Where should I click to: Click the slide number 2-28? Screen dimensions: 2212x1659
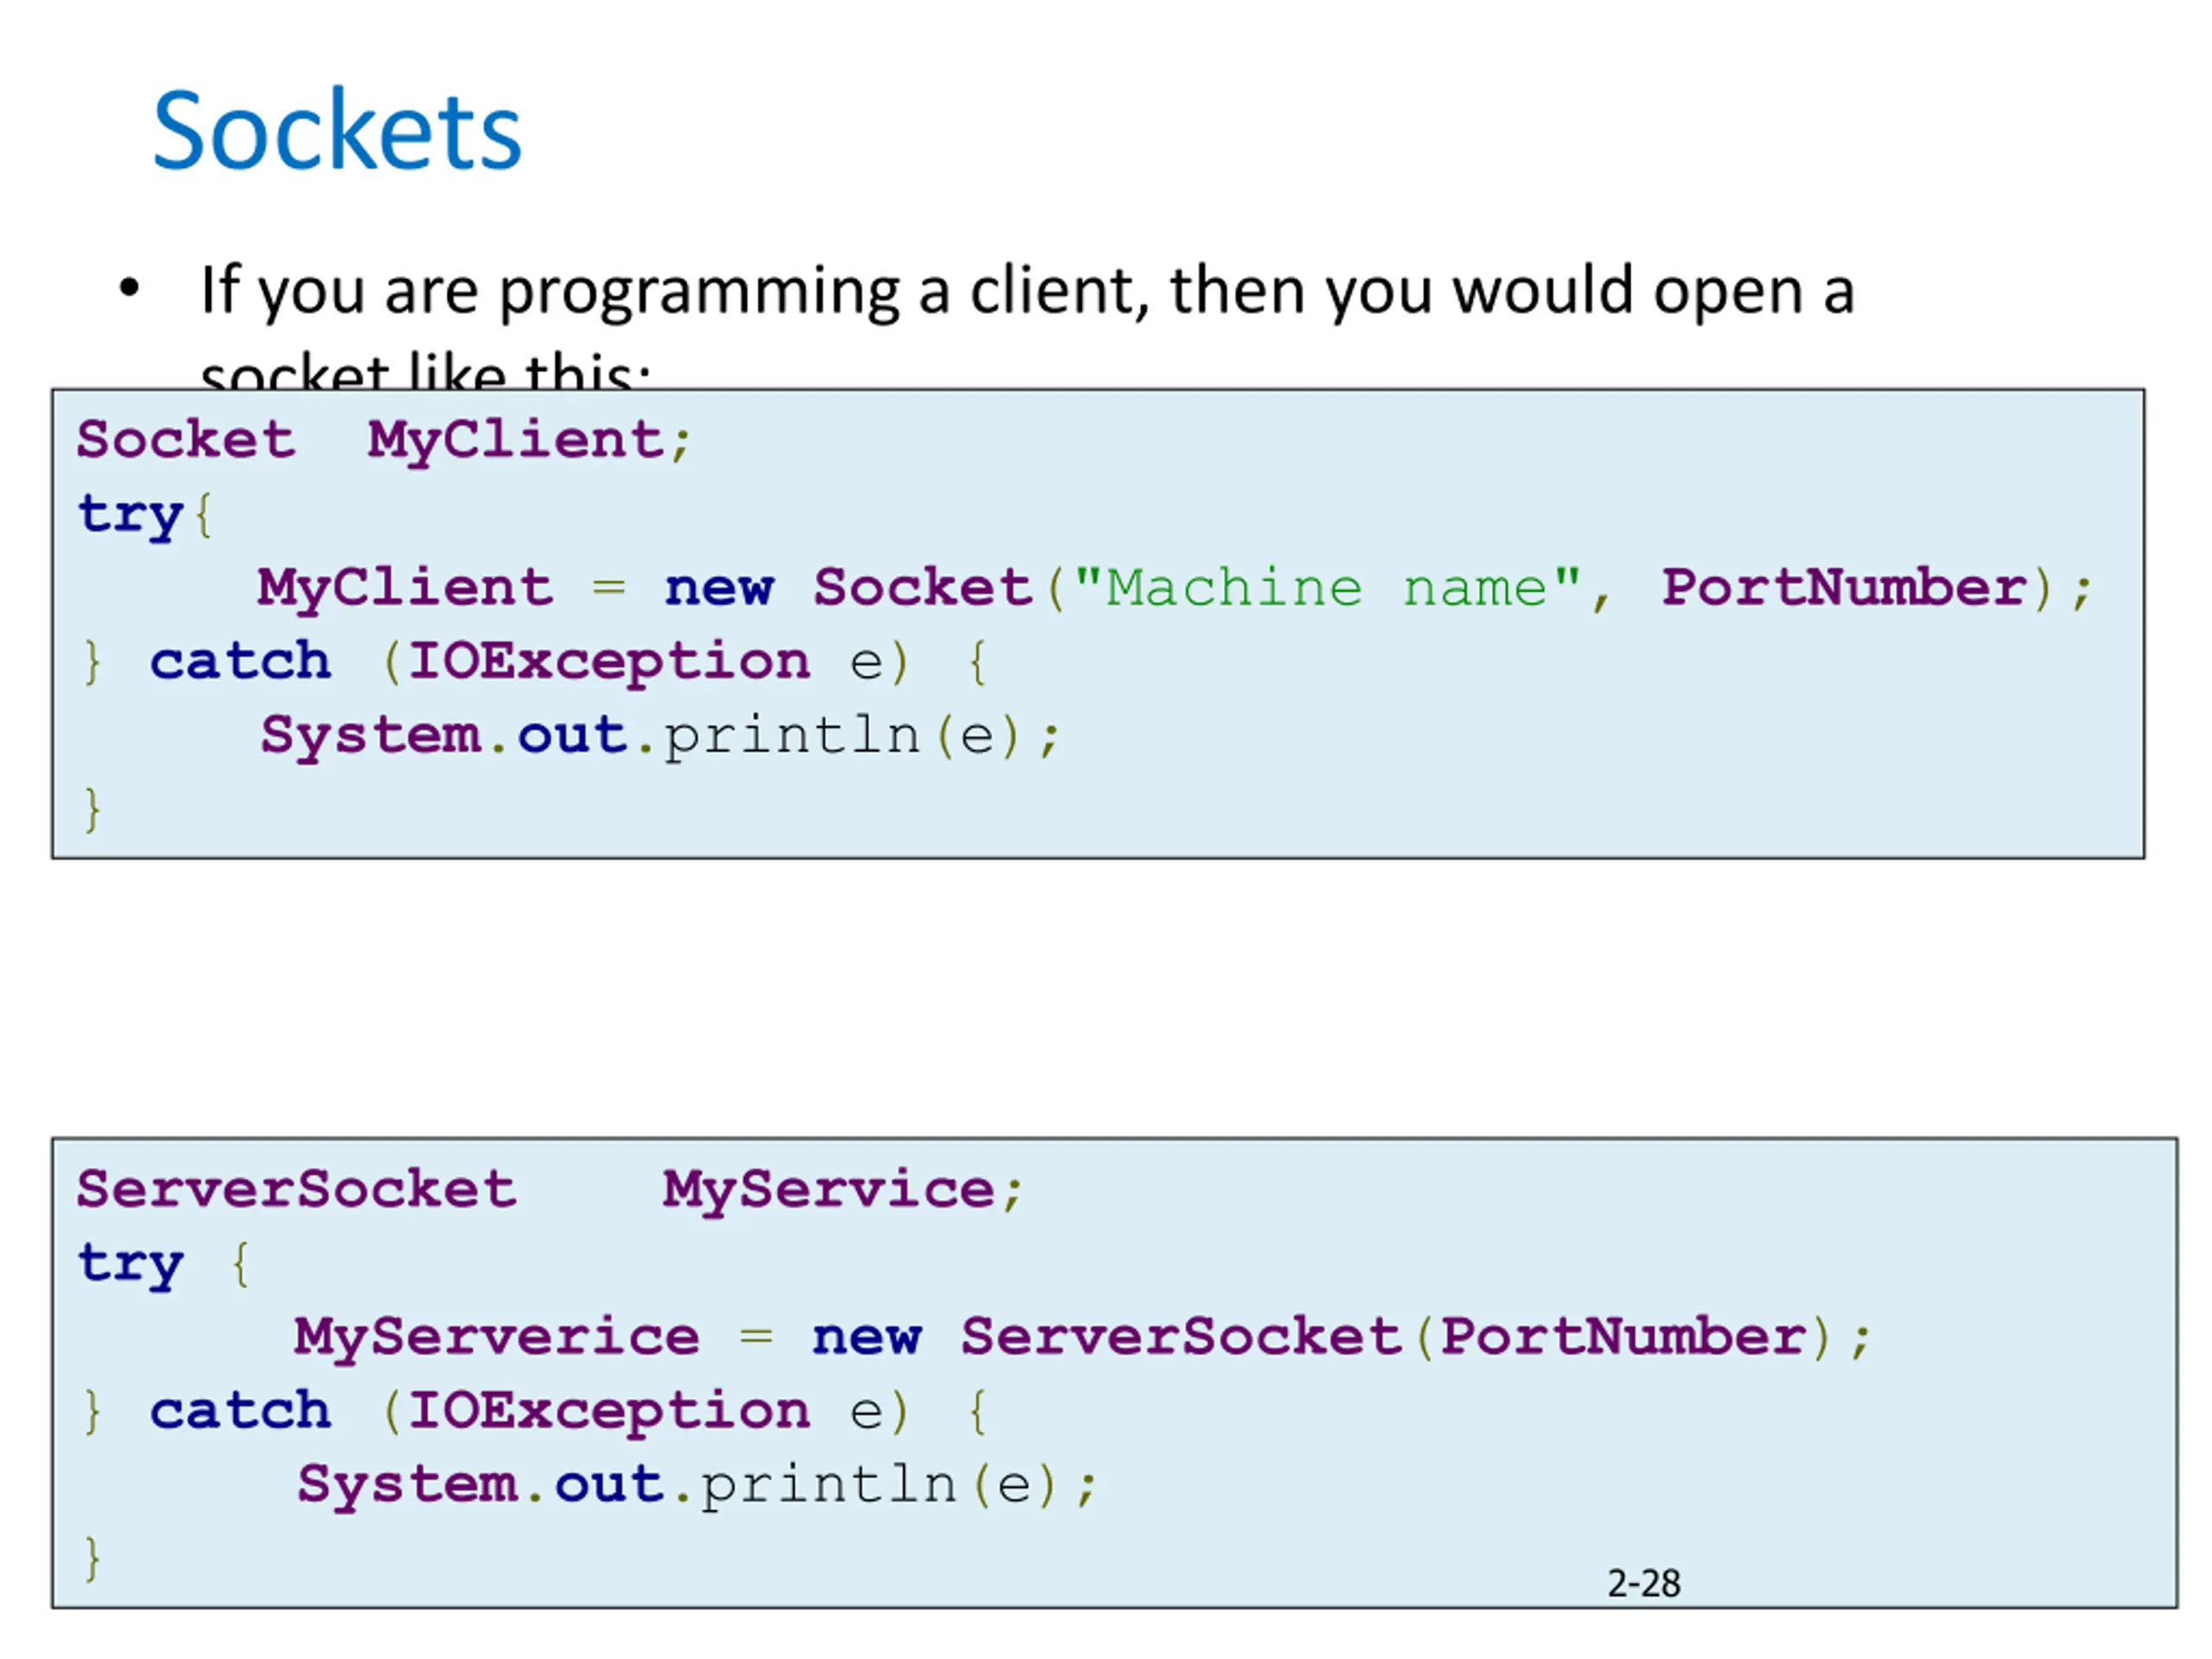[x=1644, y=1583]
